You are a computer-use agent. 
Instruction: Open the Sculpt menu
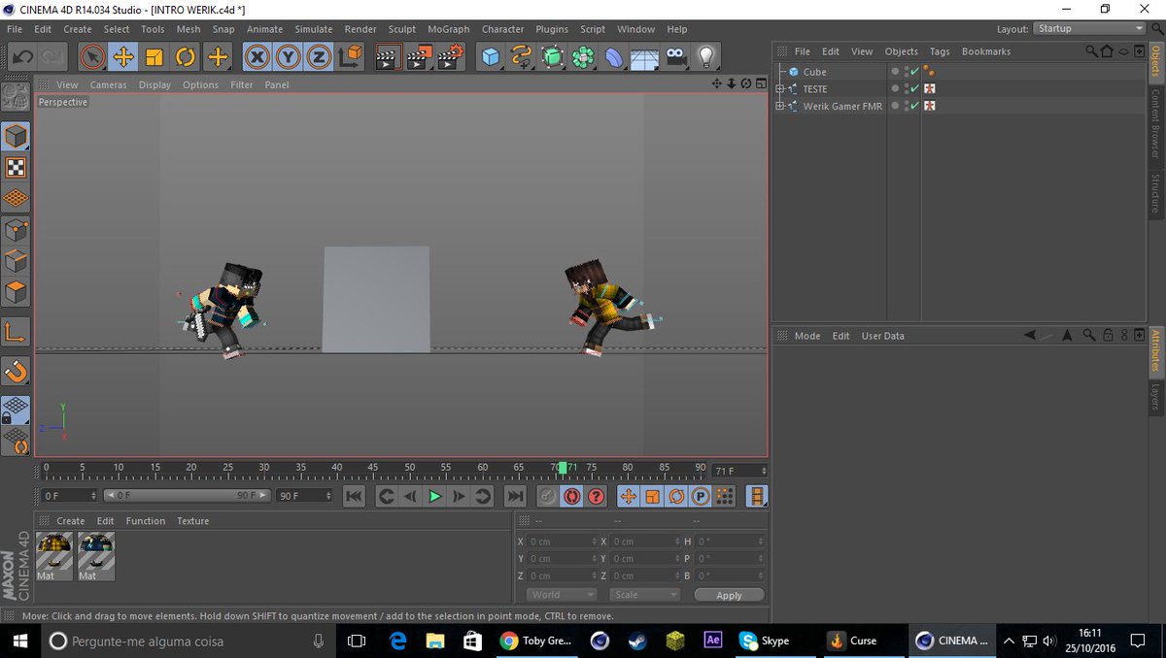401,29
